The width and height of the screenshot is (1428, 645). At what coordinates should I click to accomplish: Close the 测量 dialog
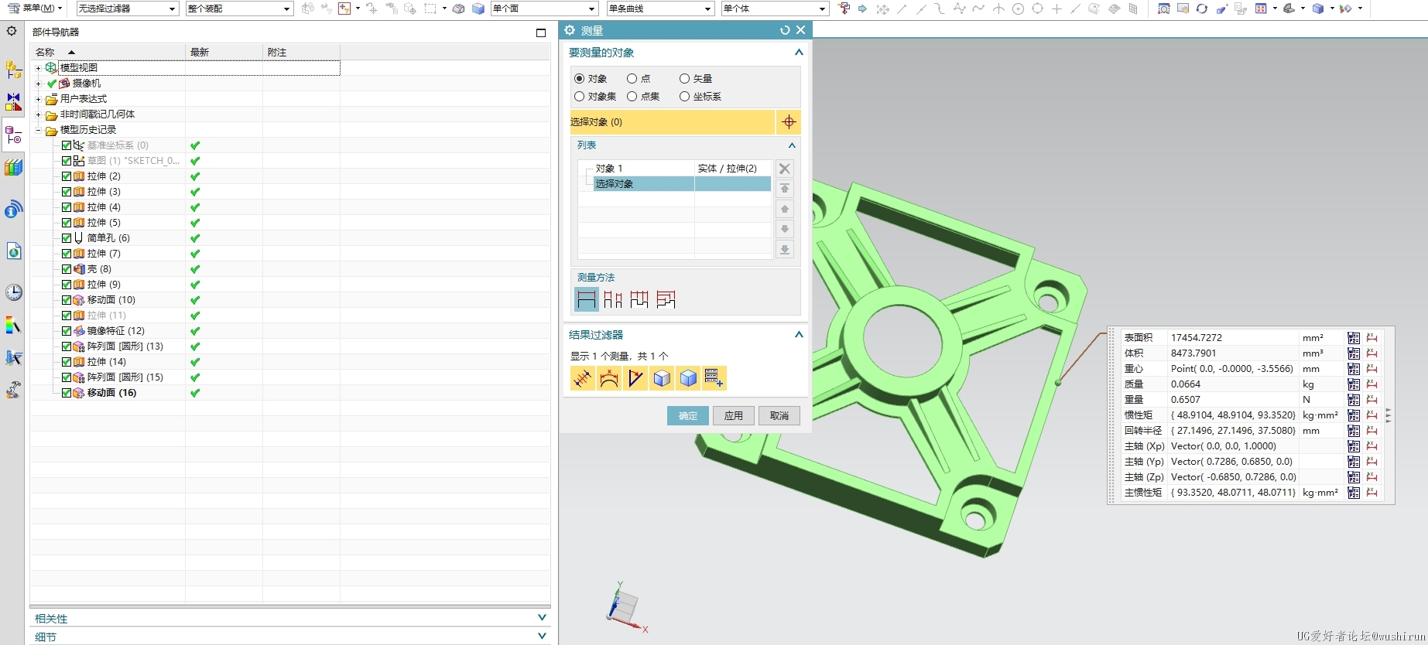point(801,30)
